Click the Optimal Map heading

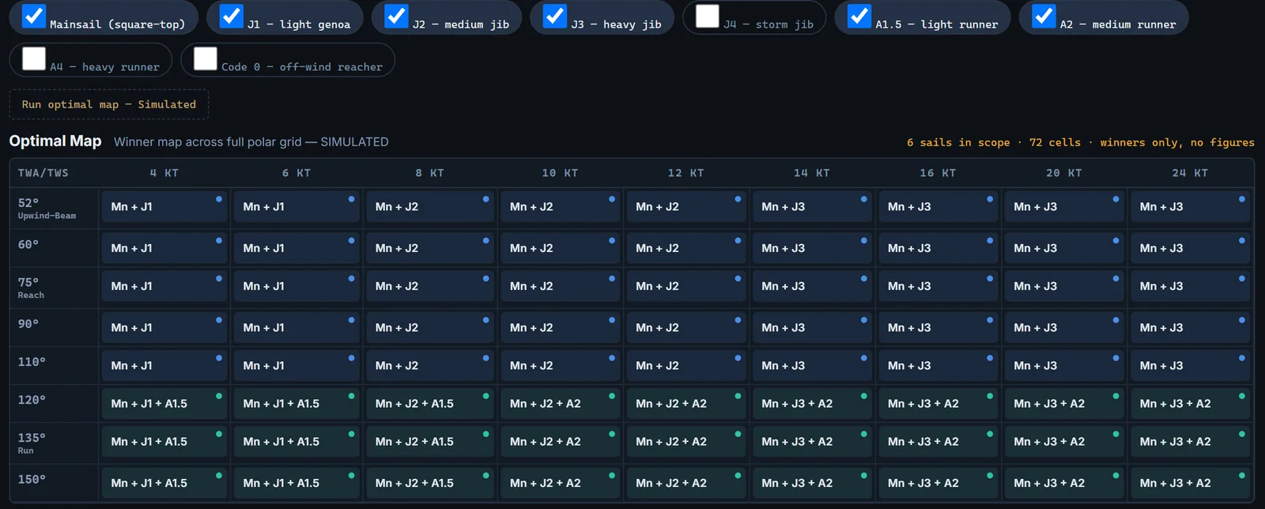[55, 141]
